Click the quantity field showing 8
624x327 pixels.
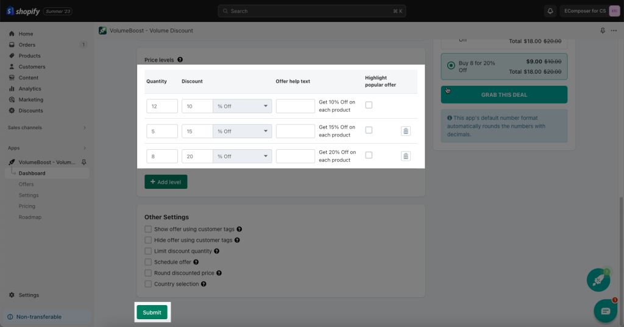coord(162,156)
